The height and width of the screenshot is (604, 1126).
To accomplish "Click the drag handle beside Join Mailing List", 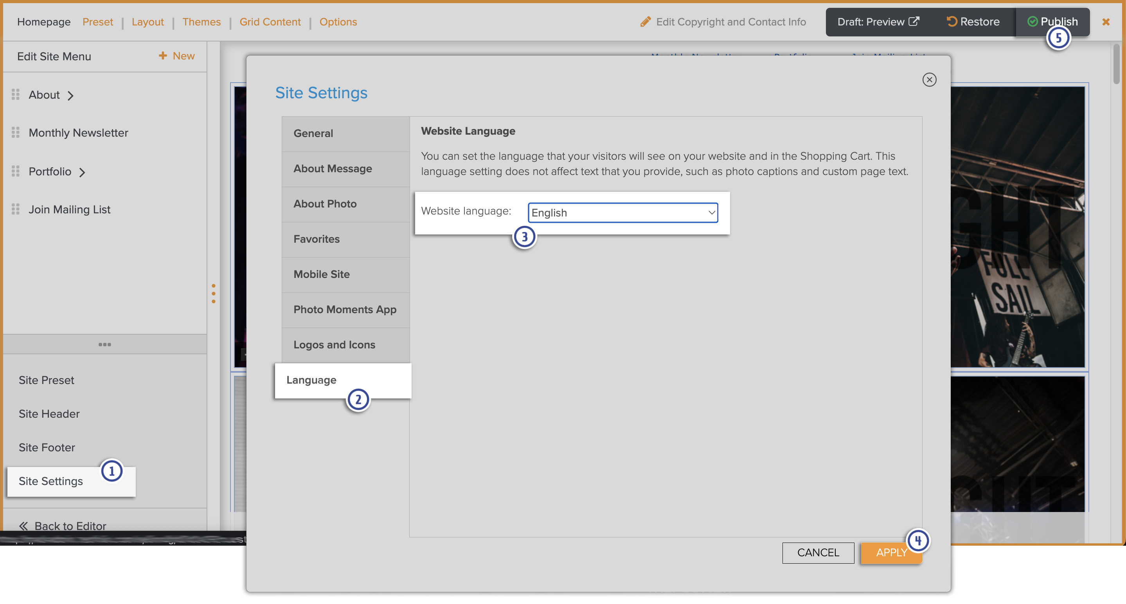I will 16,209.
